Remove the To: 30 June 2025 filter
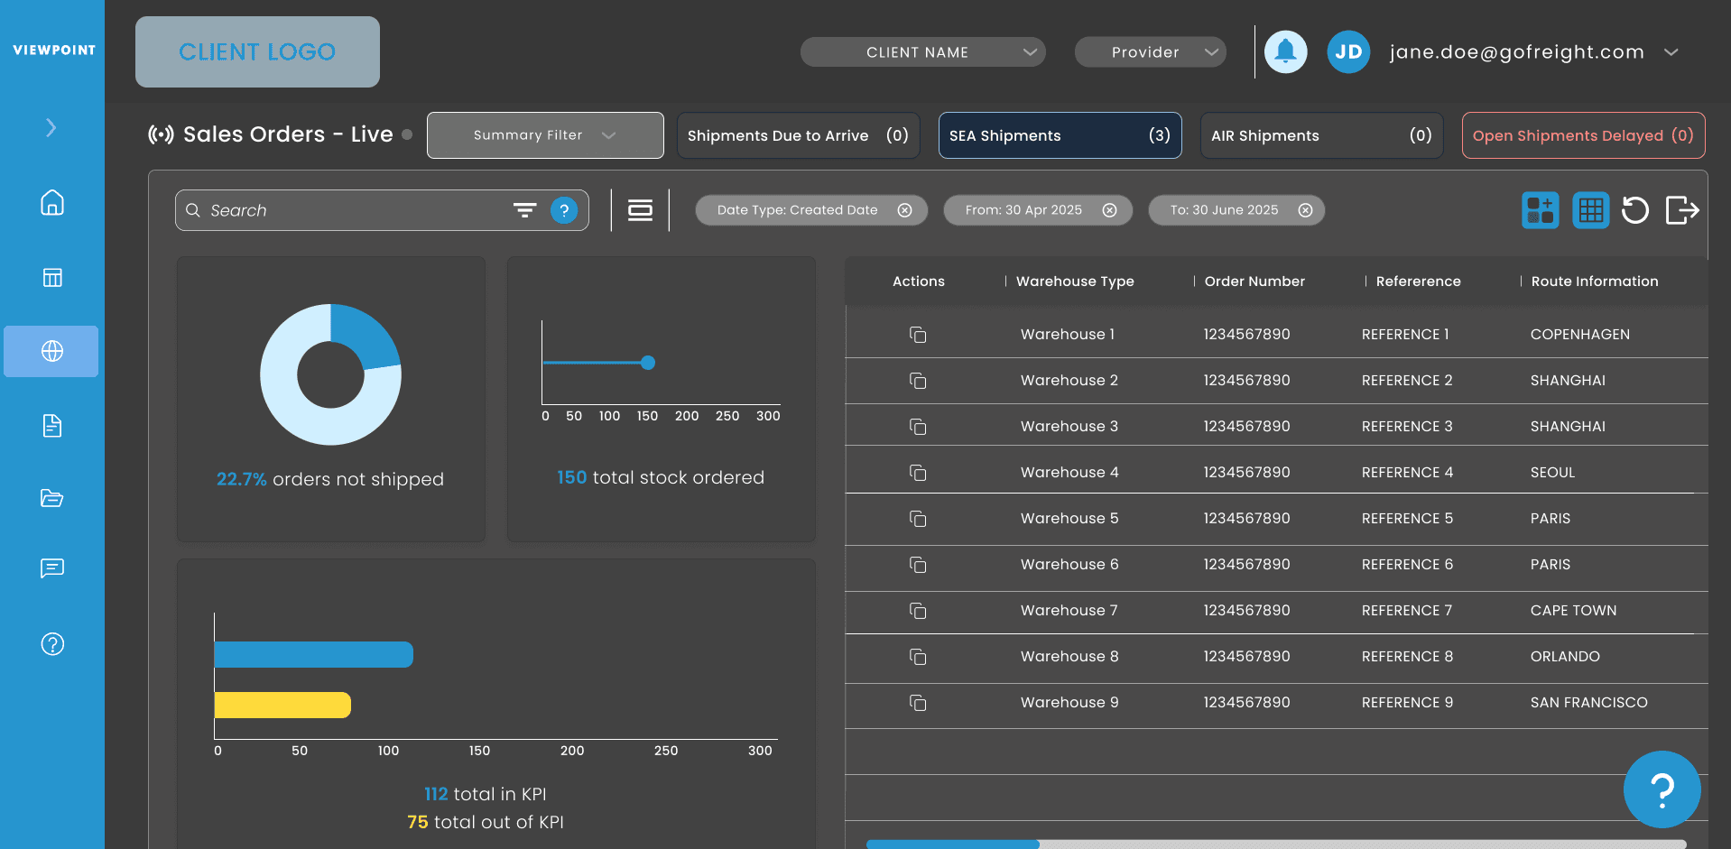Screen dimensions: 1731x849 (x=1305, y=210)
